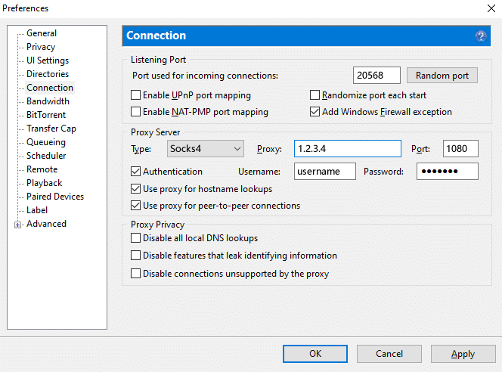Open Label category
This screenshot has height=372, width=502.
[x=37, y=210]
